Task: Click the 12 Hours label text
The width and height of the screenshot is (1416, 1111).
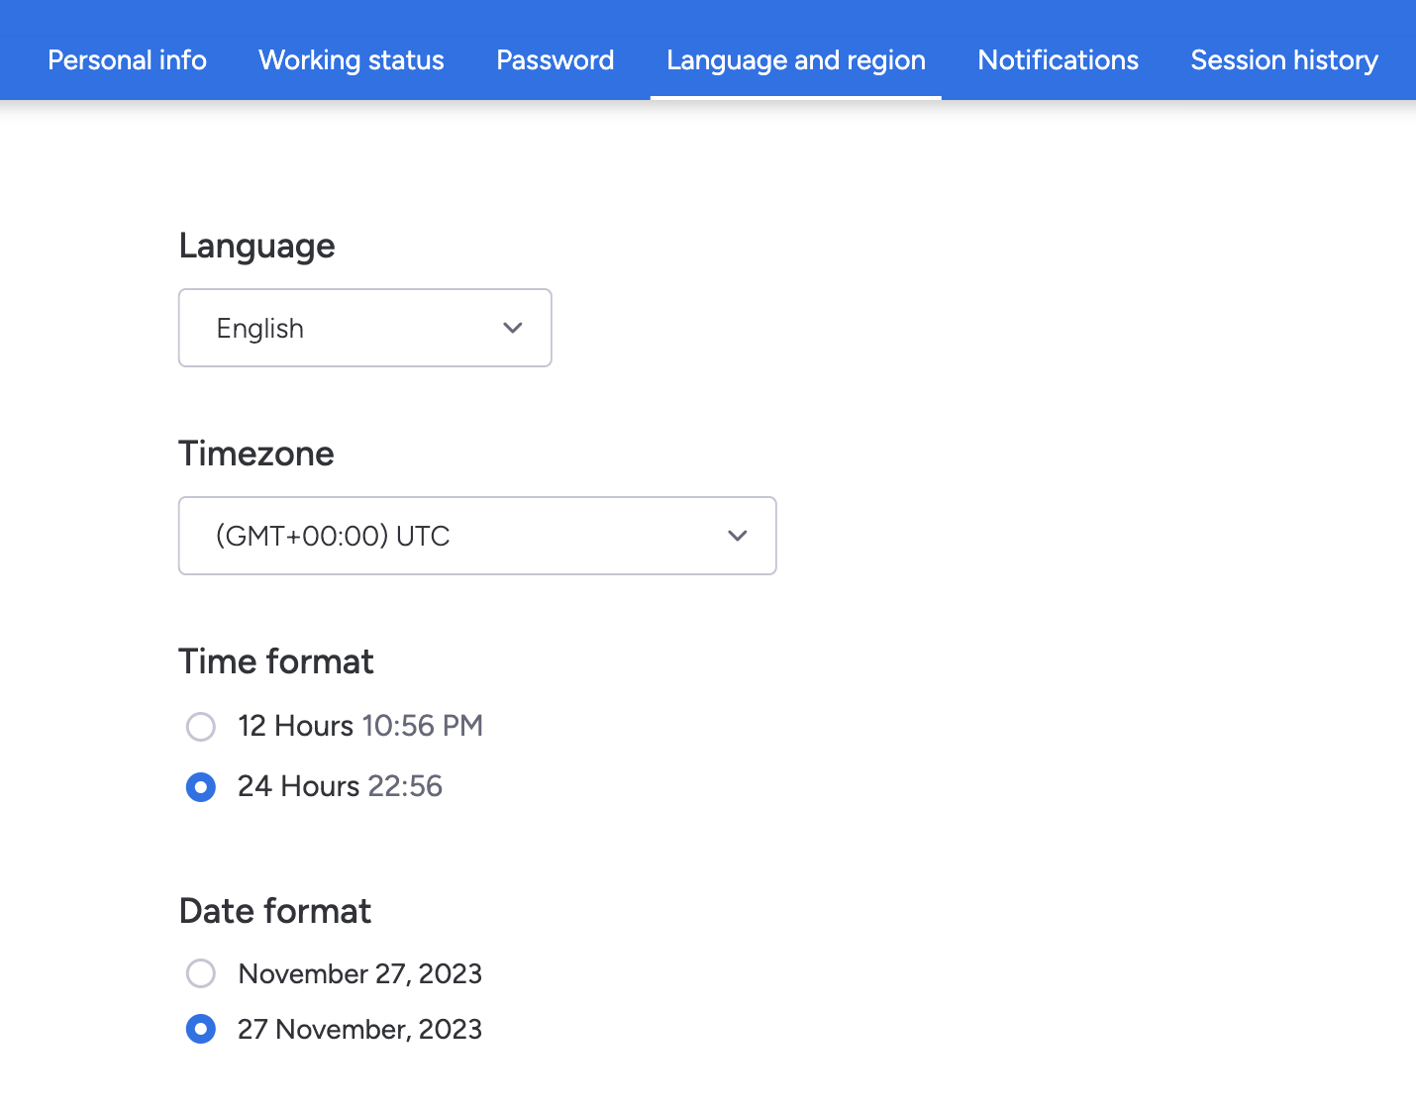Action: point(294,726)
